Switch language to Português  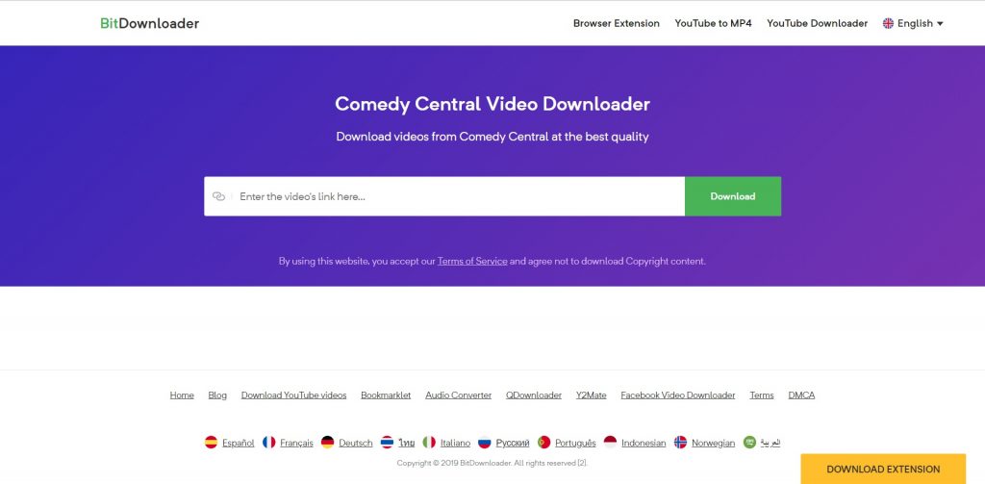(575, 444)
